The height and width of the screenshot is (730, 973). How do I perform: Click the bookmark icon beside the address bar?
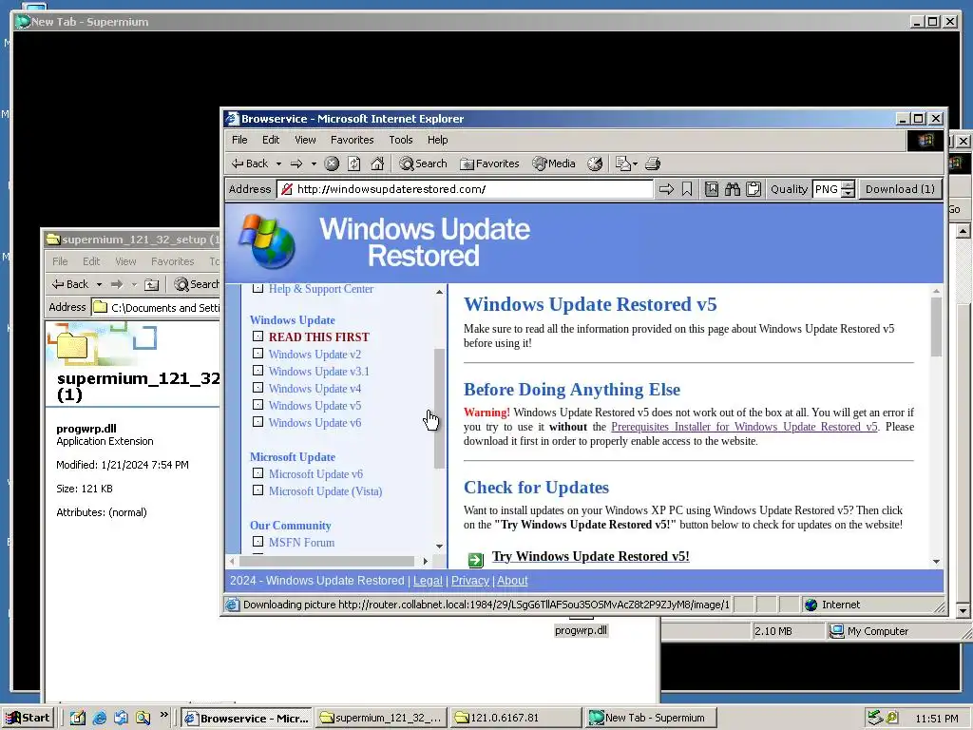[x=687, y=189]
